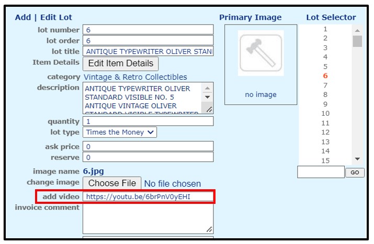Open the lot type dropdown

[x=120, y=132]
